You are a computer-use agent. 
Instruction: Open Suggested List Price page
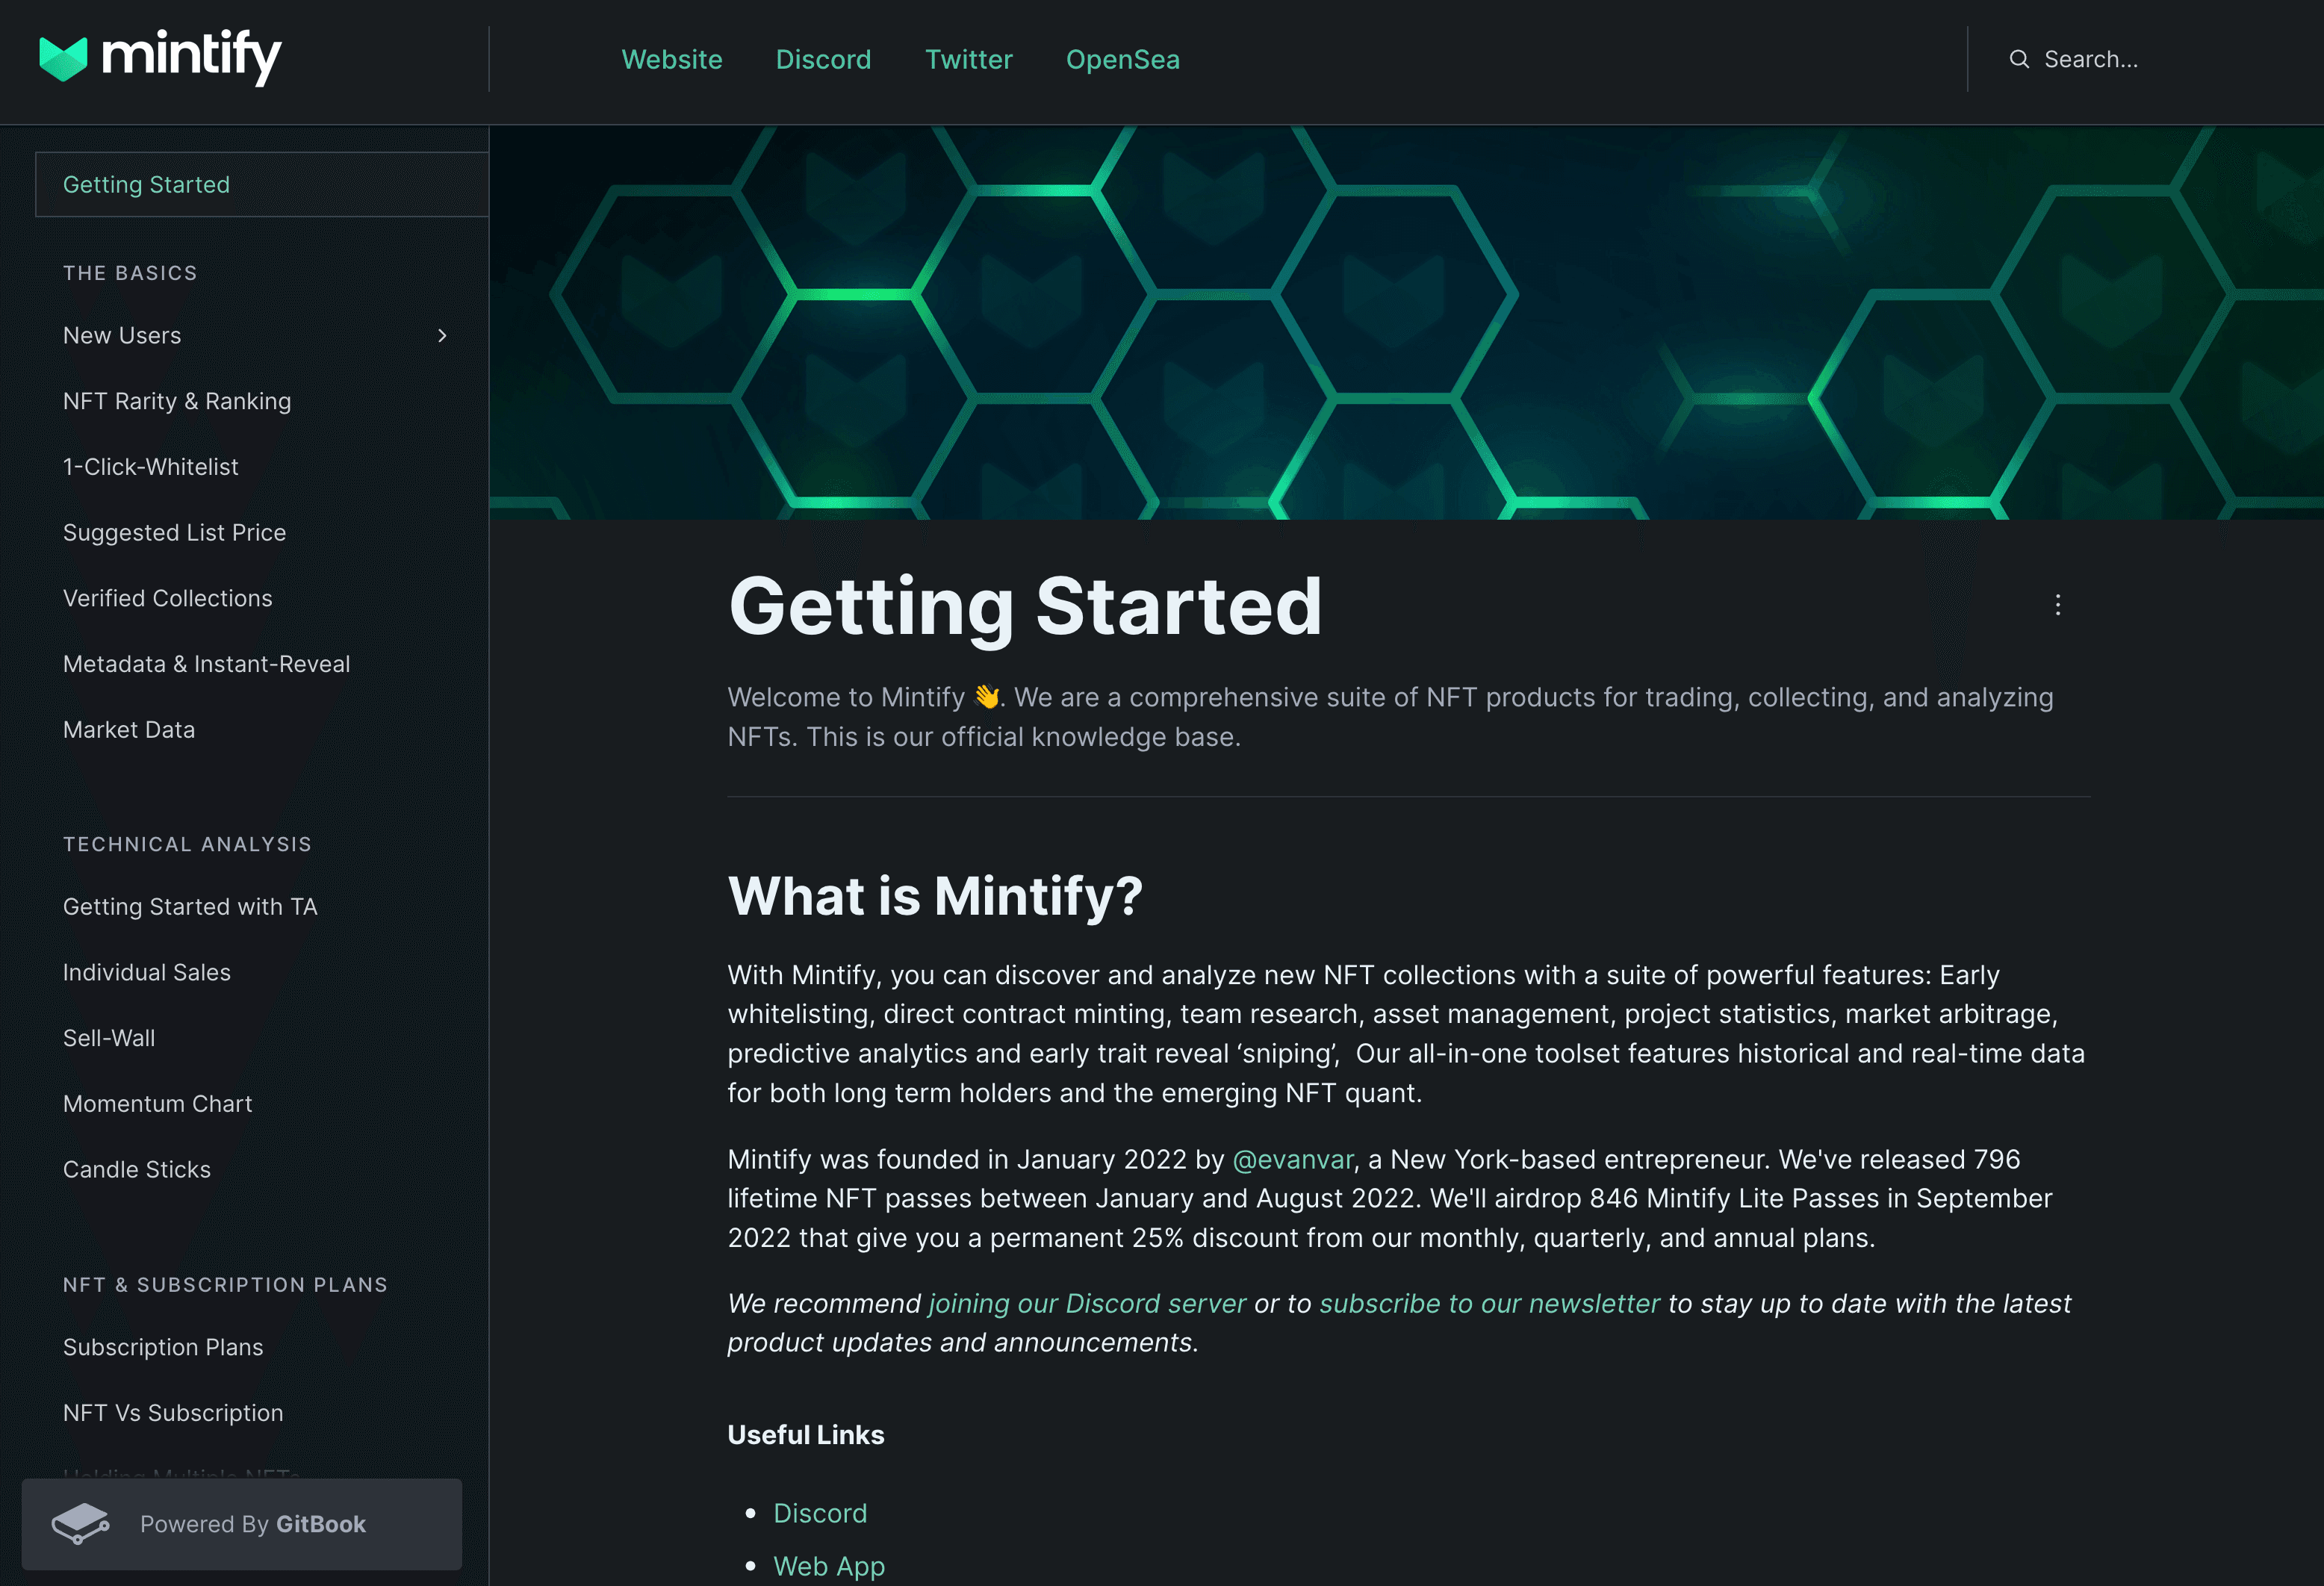[174, 533]
